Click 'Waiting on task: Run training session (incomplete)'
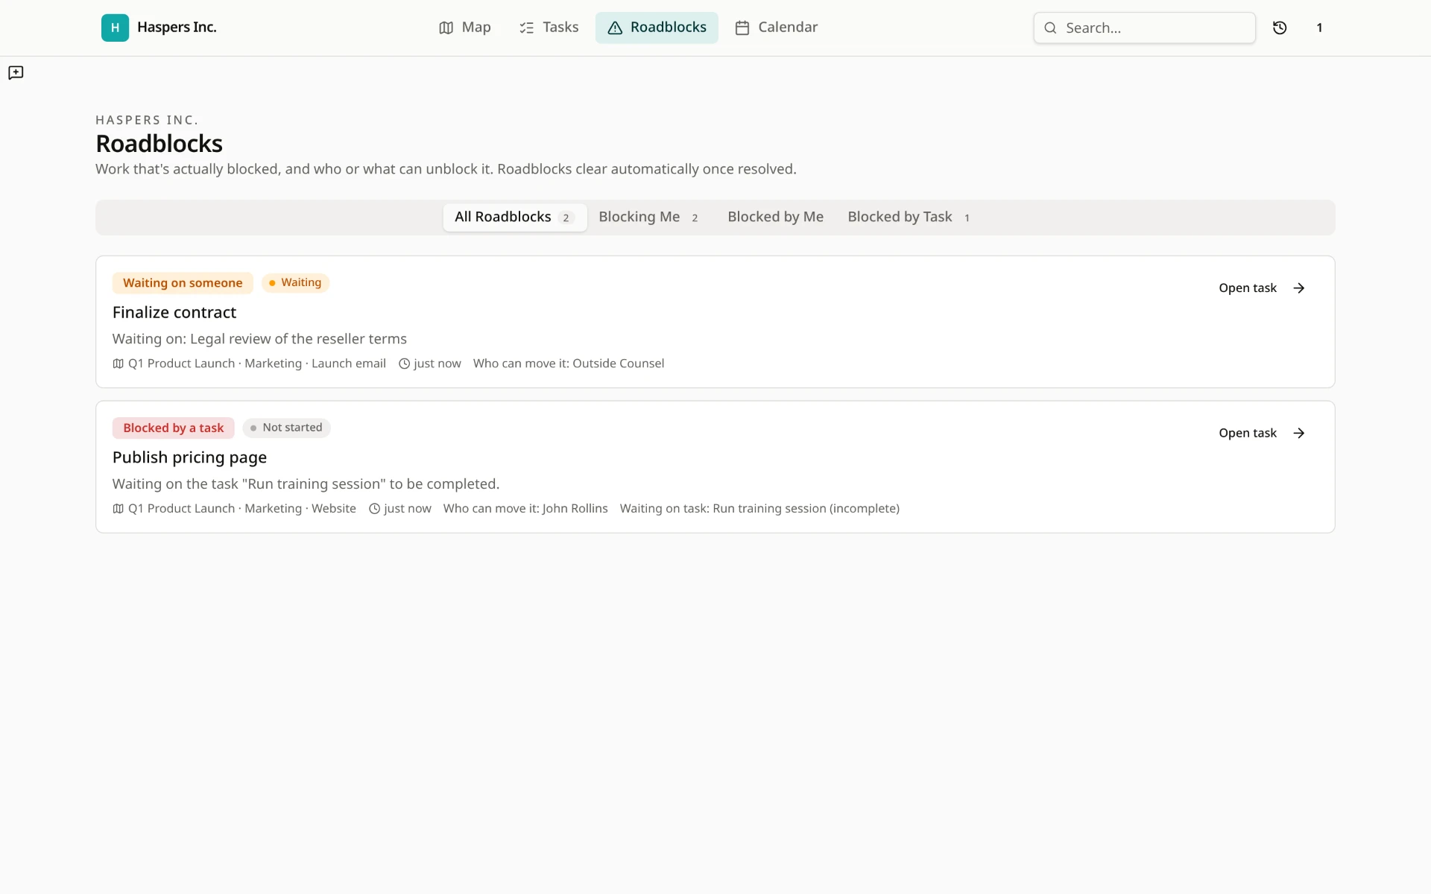1431x894 pixels. click(x=759, y=509)
